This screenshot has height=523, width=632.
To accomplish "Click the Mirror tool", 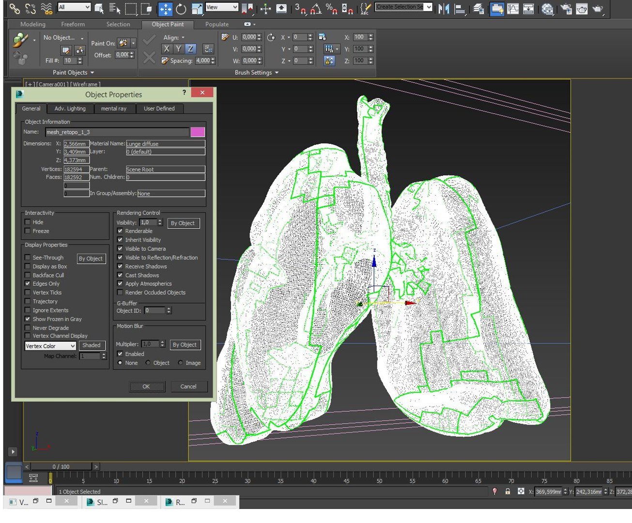I will [443, 8].
